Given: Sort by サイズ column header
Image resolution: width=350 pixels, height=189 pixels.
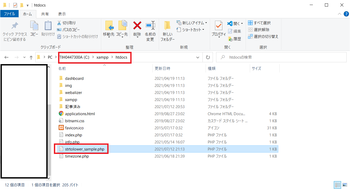Looking at the screenshot, I should coord(264,68).
